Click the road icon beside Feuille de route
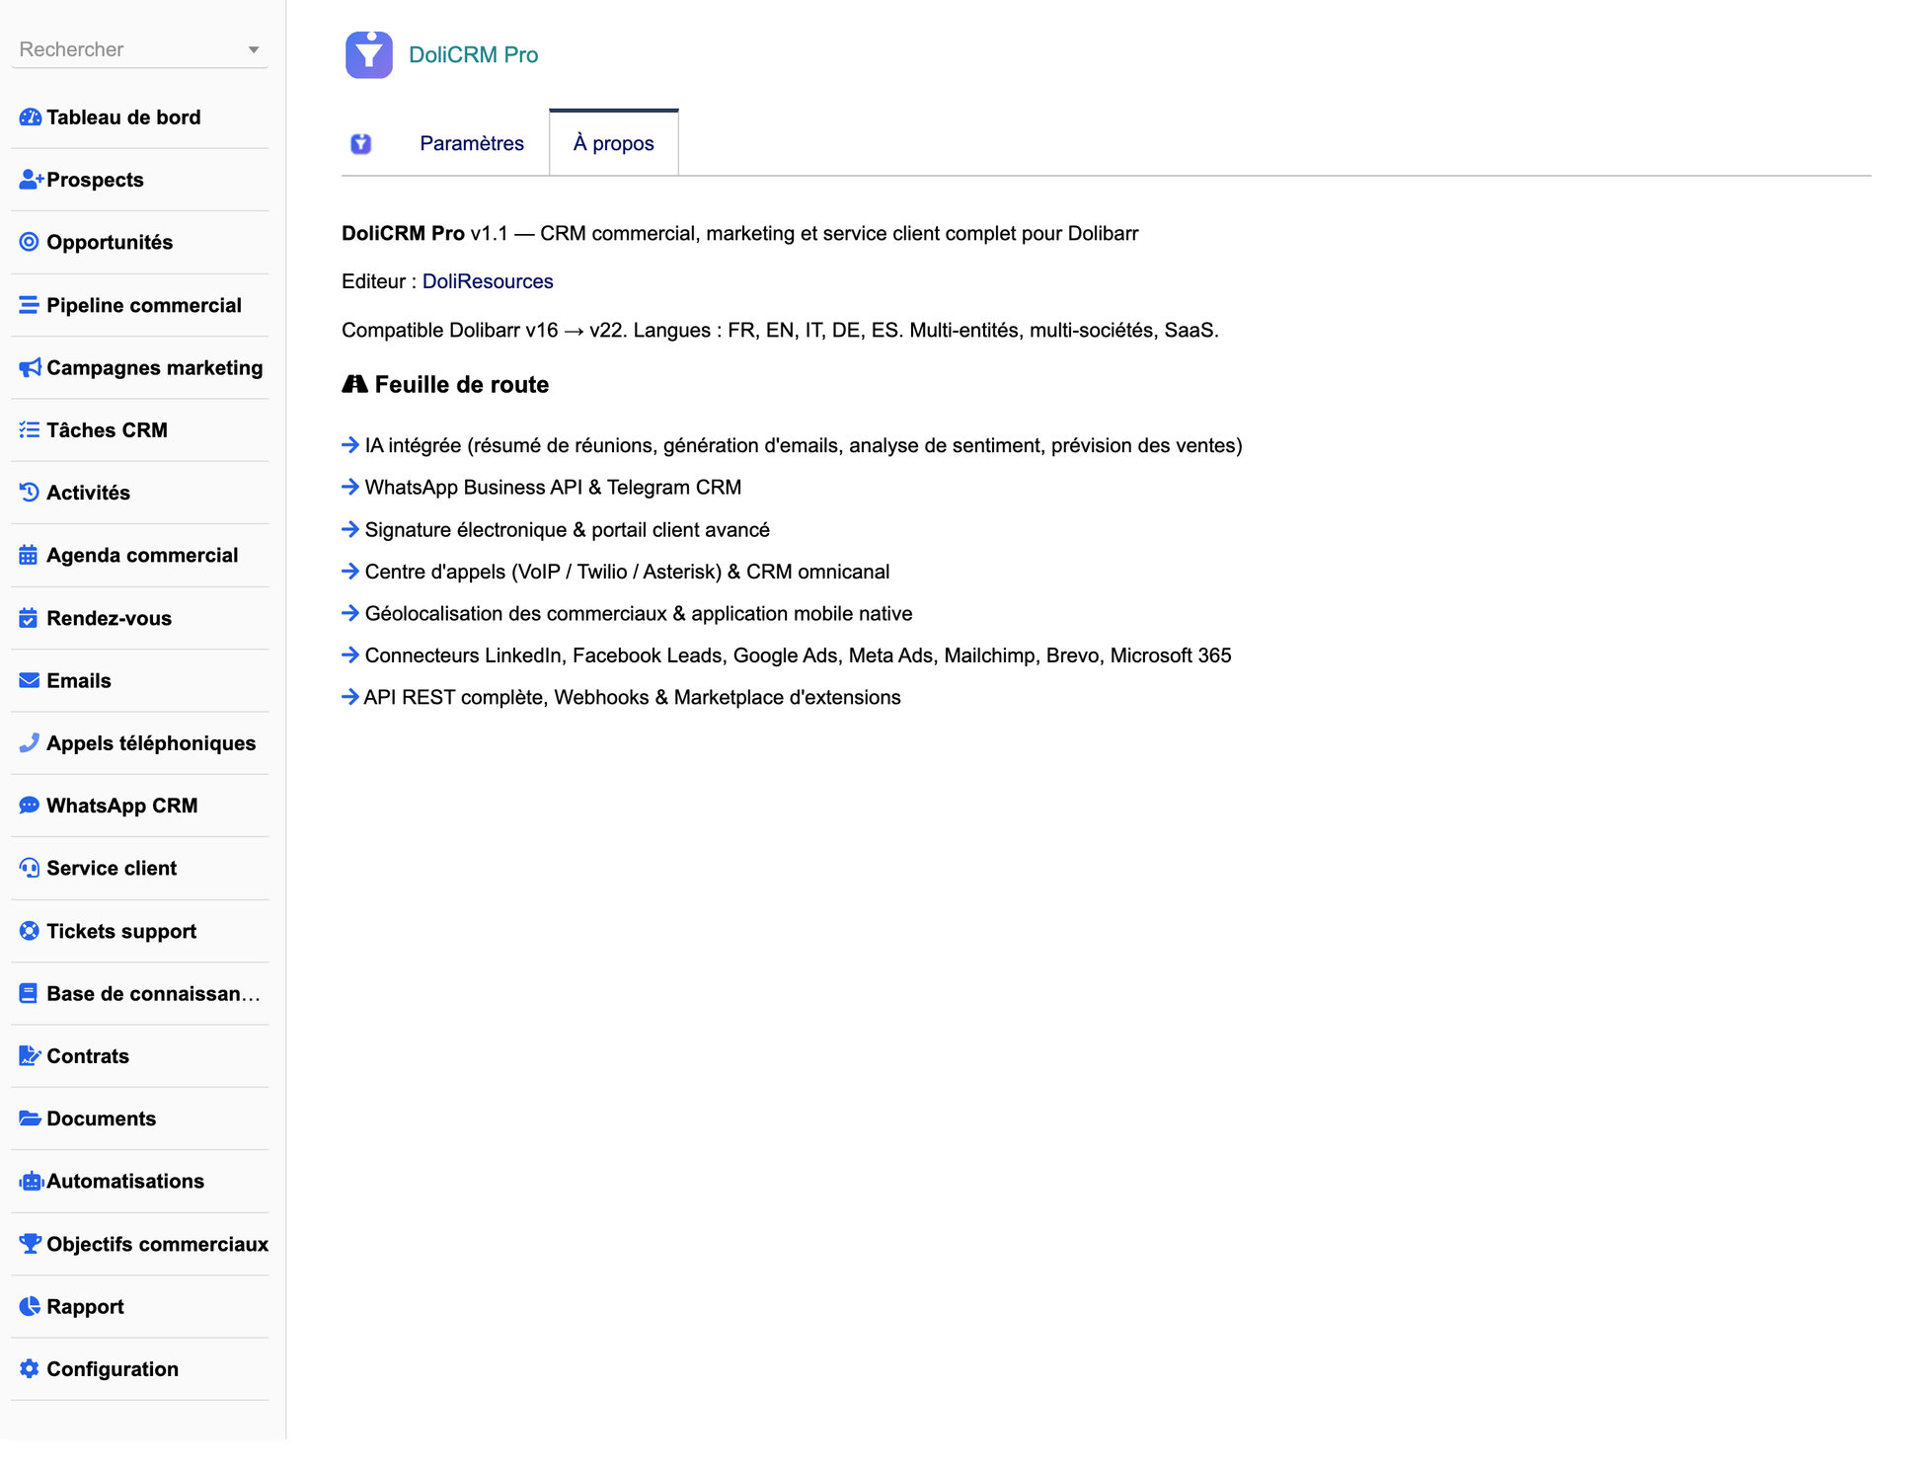The height and width of the screenshot is (1466, 1921). click(x=354, y=384)
